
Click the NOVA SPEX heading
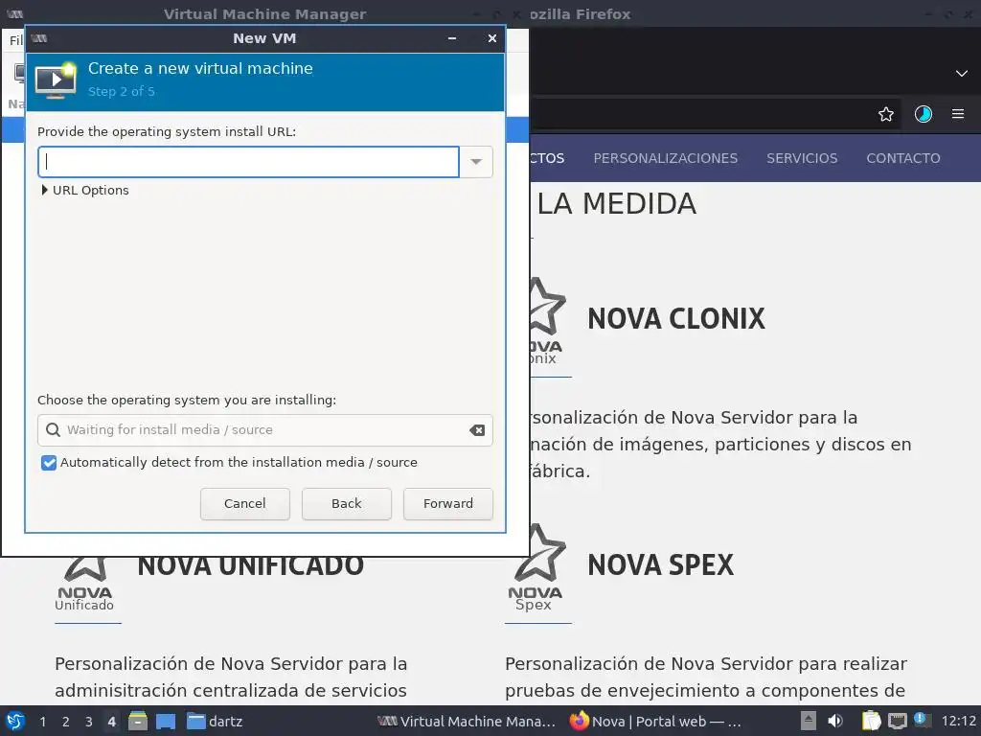point(660,565)
